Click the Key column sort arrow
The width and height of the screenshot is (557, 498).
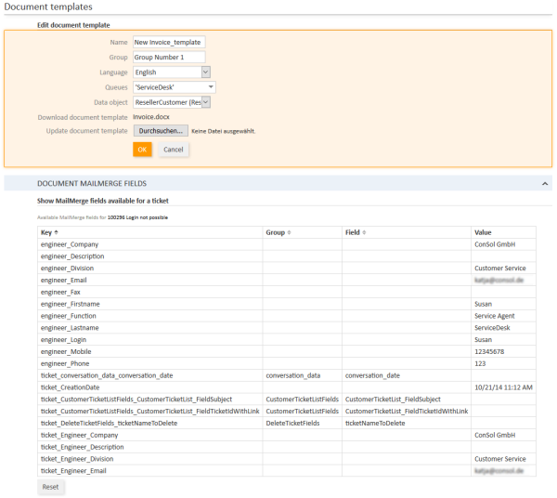click(57, 232)
